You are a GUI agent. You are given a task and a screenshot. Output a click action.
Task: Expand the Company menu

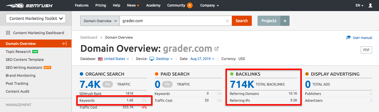pos(210,5)
